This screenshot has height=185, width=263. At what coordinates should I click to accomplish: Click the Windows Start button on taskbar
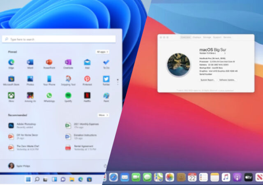tap(28, 180)
